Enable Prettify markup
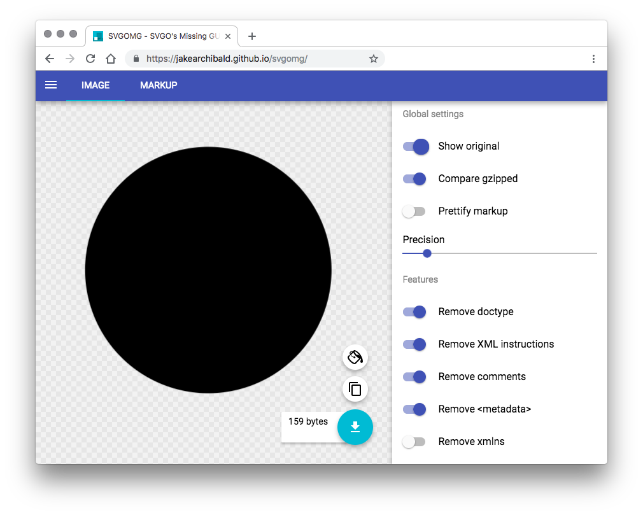 (414, 211)
